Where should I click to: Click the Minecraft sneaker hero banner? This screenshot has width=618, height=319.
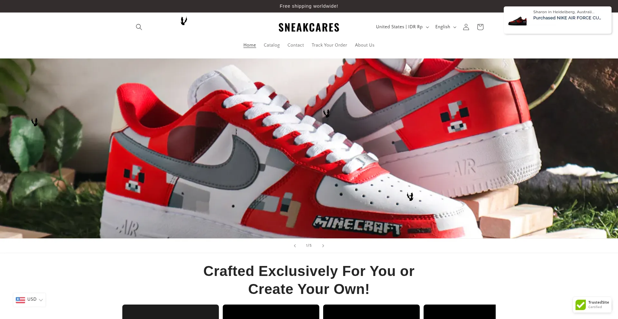point(309,148)
